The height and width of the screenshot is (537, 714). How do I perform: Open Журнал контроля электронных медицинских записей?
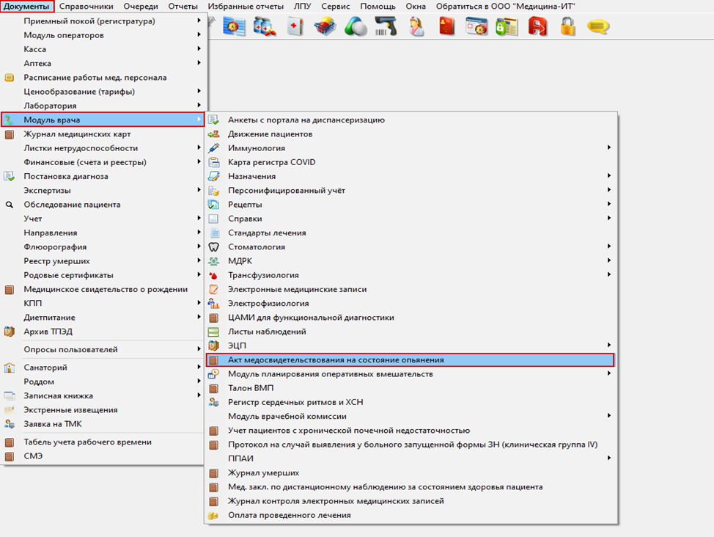pyautogui.click(x=411, y=501)
